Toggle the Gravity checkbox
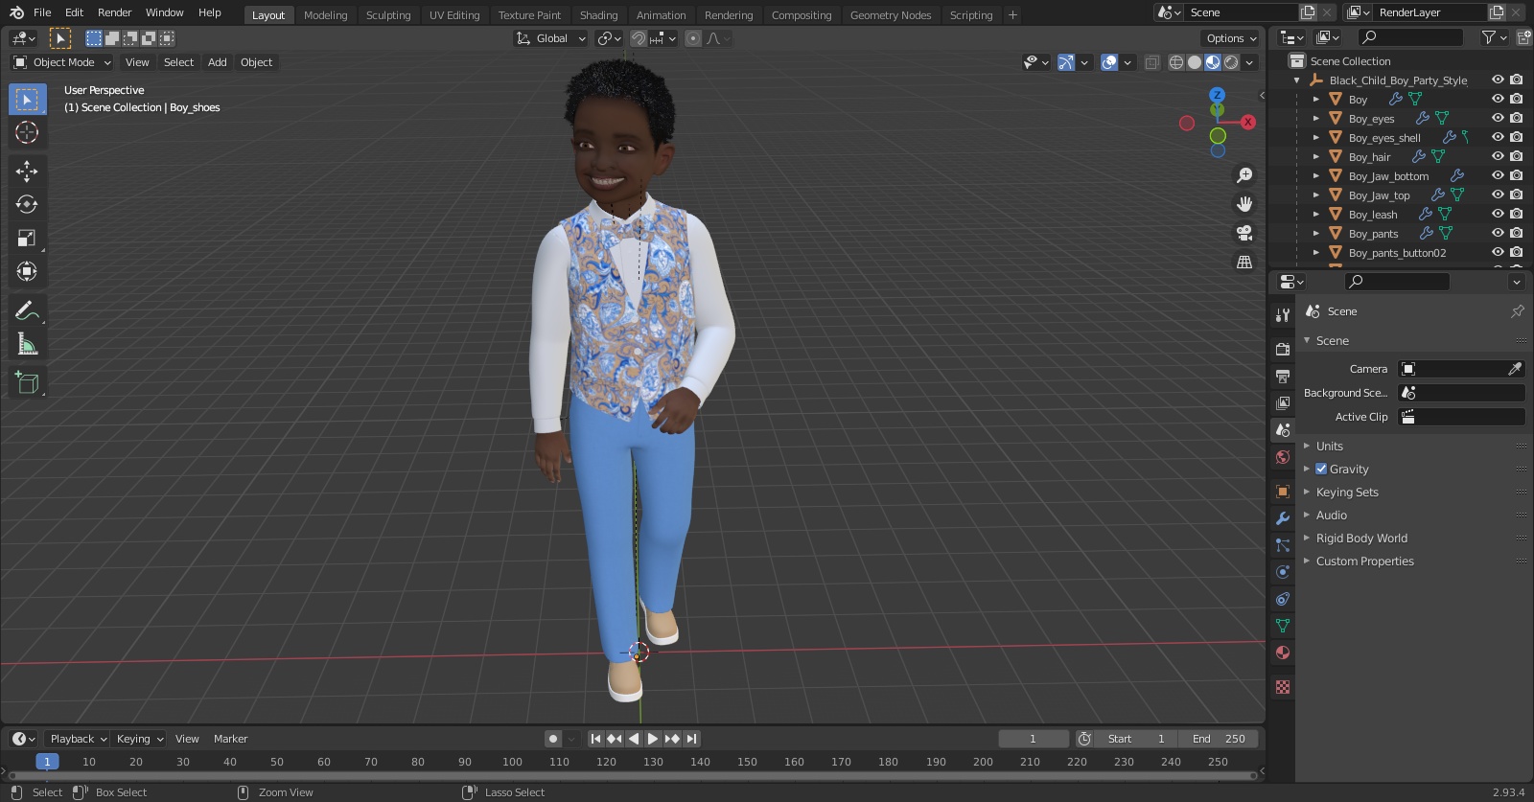 click(1321, 470)
